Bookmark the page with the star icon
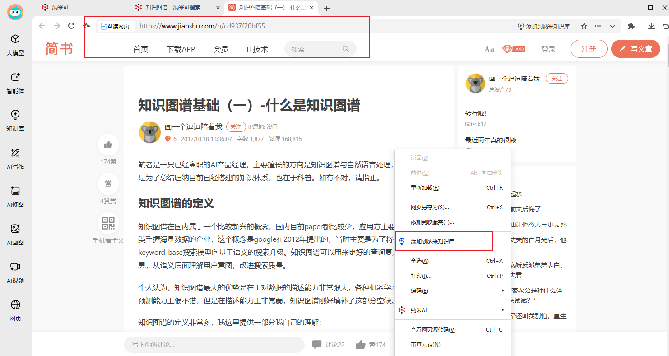 point(584,26)
